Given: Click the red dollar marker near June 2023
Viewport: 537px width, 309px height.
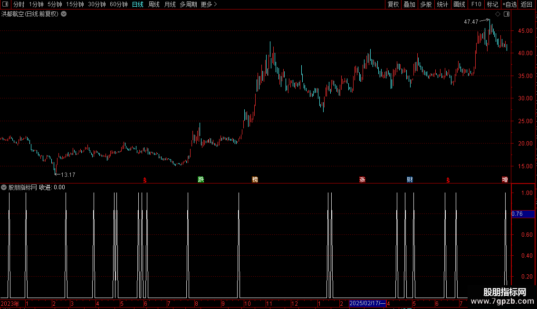Looking at the screenshot, I should click(145, 180).
